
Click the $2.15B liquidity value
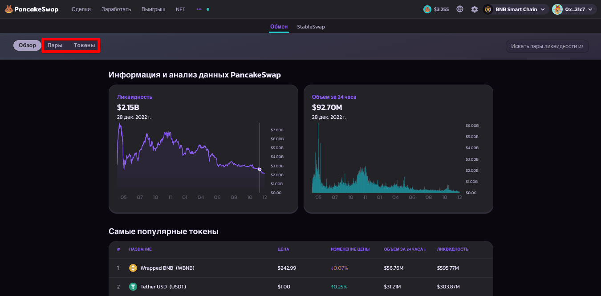pyautogui.click(x=129, y=107)
